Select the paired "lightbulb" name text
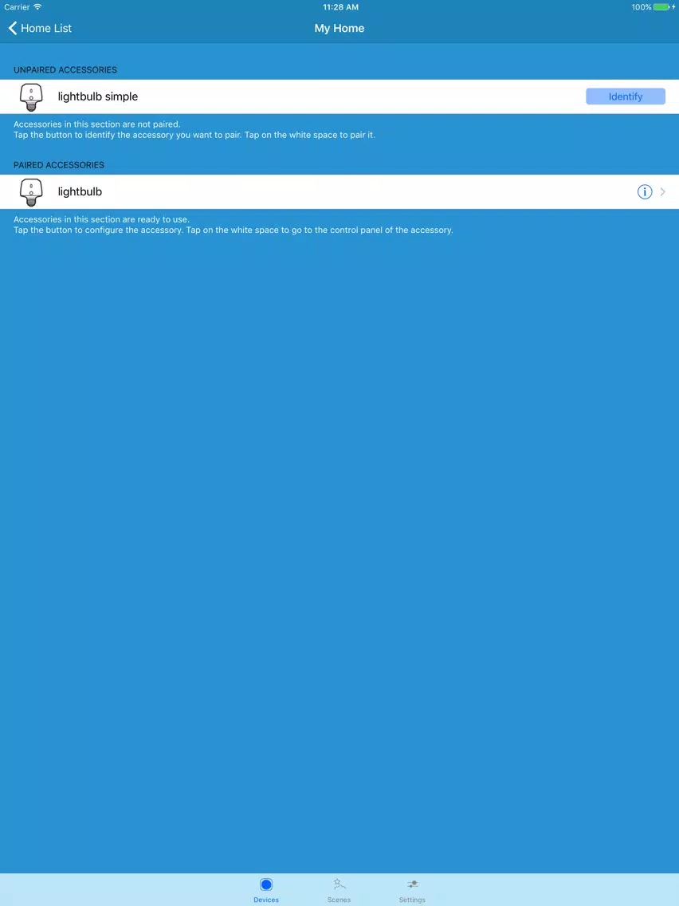Screen dimensions: 679x906 [x=80, y=192]
